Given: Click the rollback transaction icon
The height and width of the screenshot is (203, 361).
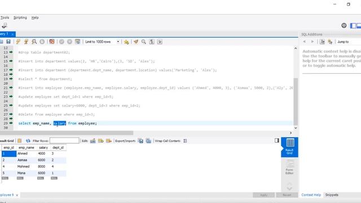Looking at the screenshot, I should [69, 42].
